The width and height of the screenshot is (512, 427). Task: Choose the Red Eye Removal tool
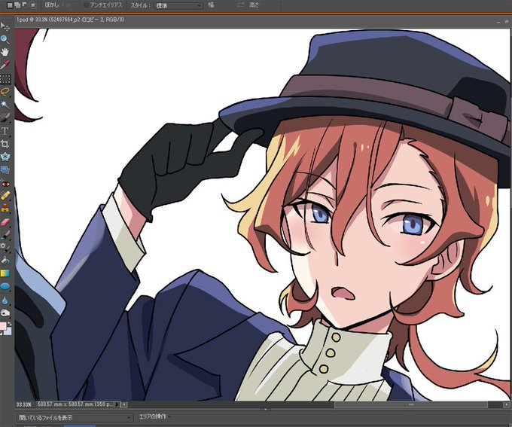point(5,184)
